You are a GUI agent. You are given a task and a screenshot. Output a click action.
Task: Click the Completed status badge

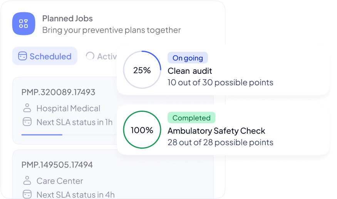coord(191,118)
